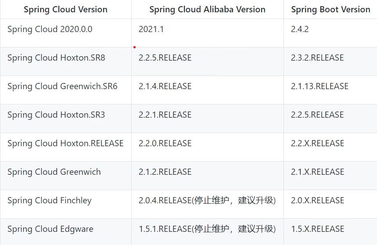The width and height of the screenshot is (377, 245).
Task: Select the 2.2.X.RELEASE cell
Action: [x=330, y=147]
